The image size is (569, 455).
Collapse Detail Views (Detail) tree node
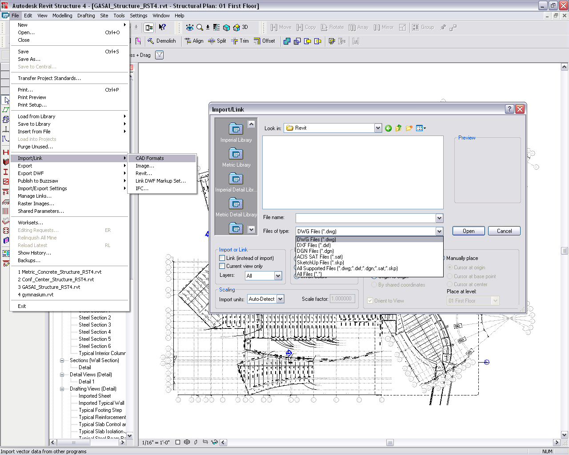[x=62, y=375]
